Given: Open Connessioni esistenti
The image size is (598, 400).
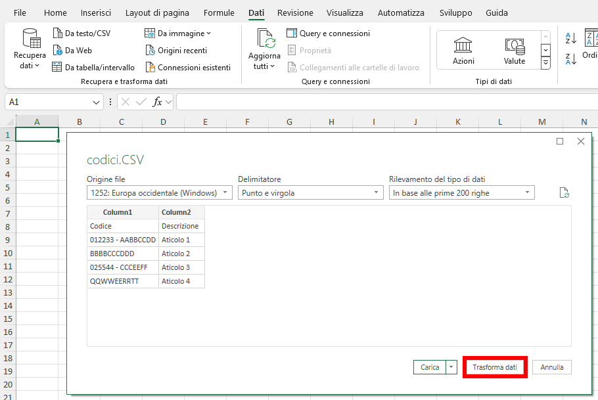Looking at the screenshot, I should [189, 67].
